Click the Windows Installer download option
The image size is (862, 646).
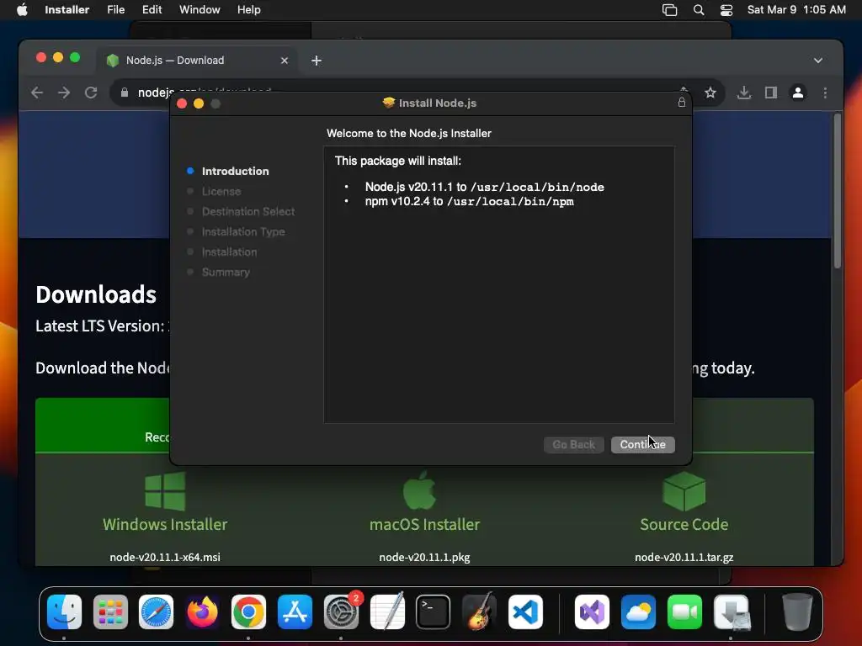(165, 524)
